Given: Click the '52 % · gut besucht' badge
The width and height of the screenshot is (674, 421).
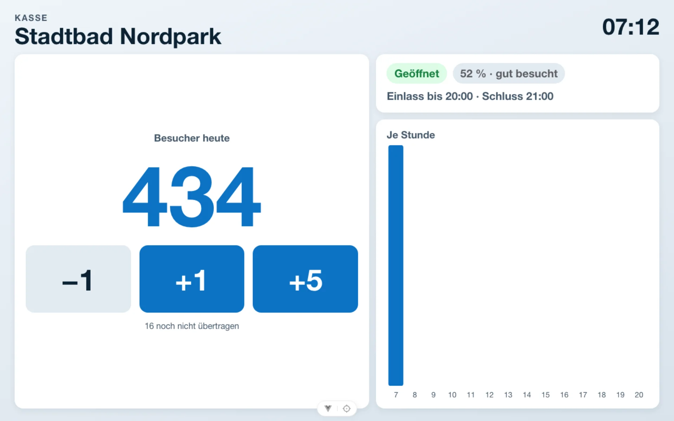Looking at the screenshot, I should [509, 73].
